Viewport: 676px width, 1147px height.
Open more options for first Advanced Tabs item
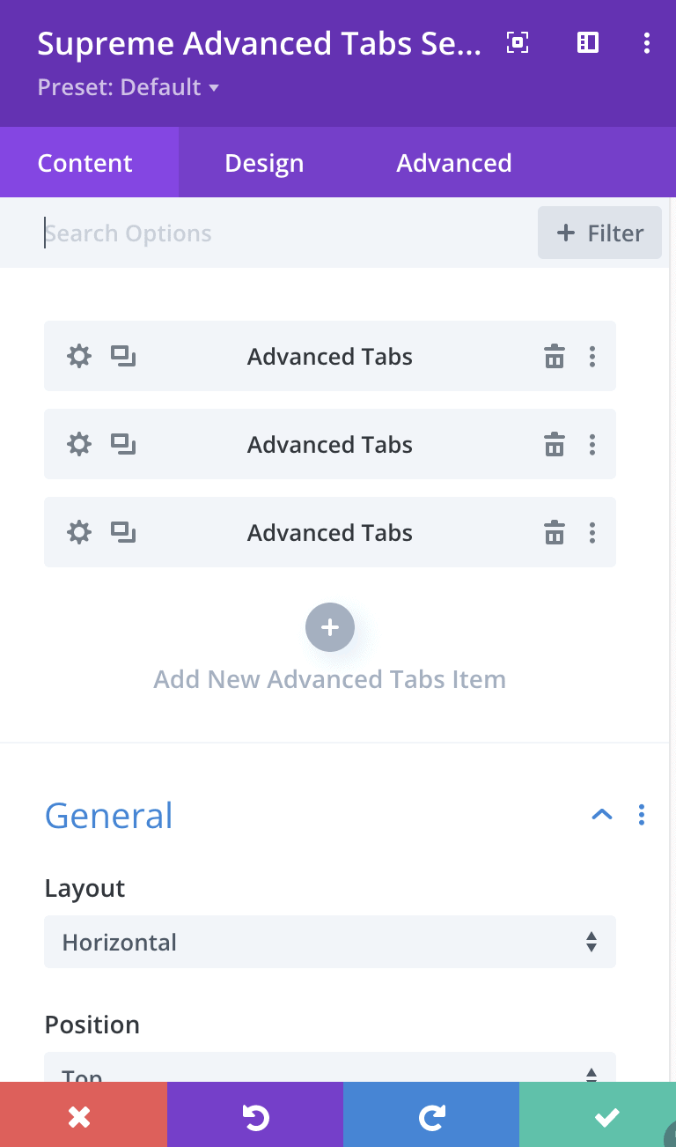592,357
